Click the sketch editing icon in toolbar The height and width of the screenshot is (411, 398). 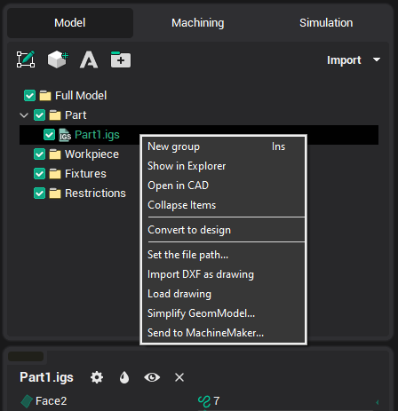click(26, 59)
